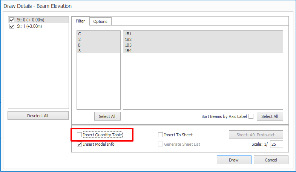Pick axis 3 in the axis list

(x=80, y=51)
